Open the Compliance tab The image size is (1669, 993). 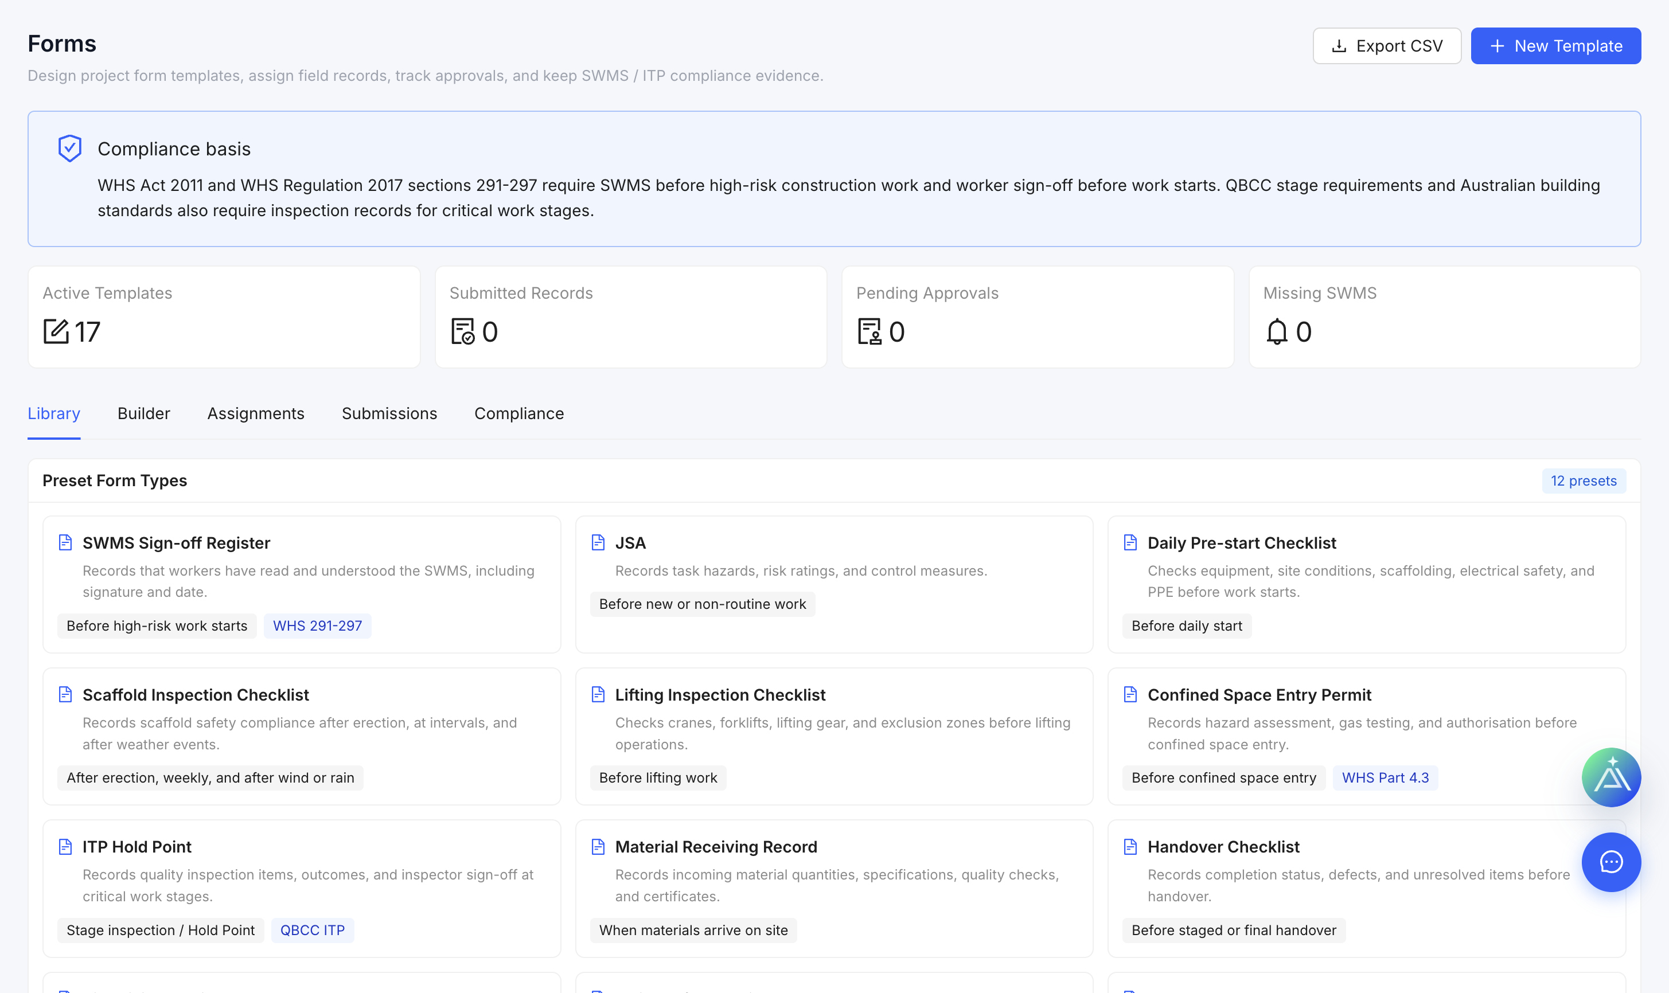[x=518, y=413]
